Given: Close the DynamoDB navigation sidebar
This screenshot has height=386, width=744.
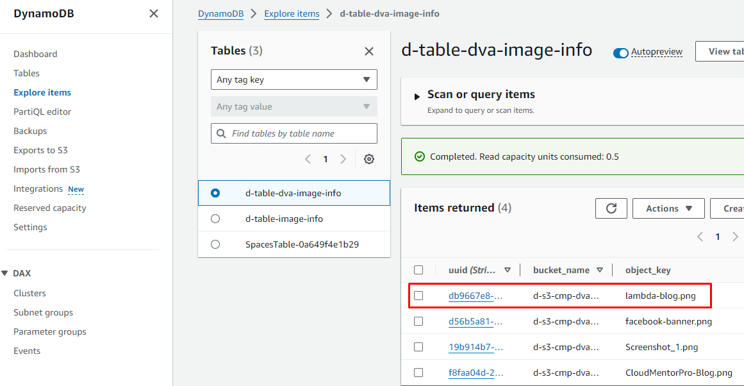Looking at the screenshot, I should point(154,13).
